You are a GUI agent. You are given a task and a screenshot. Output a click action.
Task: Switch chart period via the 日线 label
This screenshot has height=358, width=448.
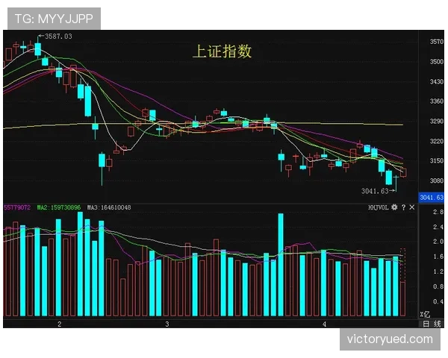[432, 324]
